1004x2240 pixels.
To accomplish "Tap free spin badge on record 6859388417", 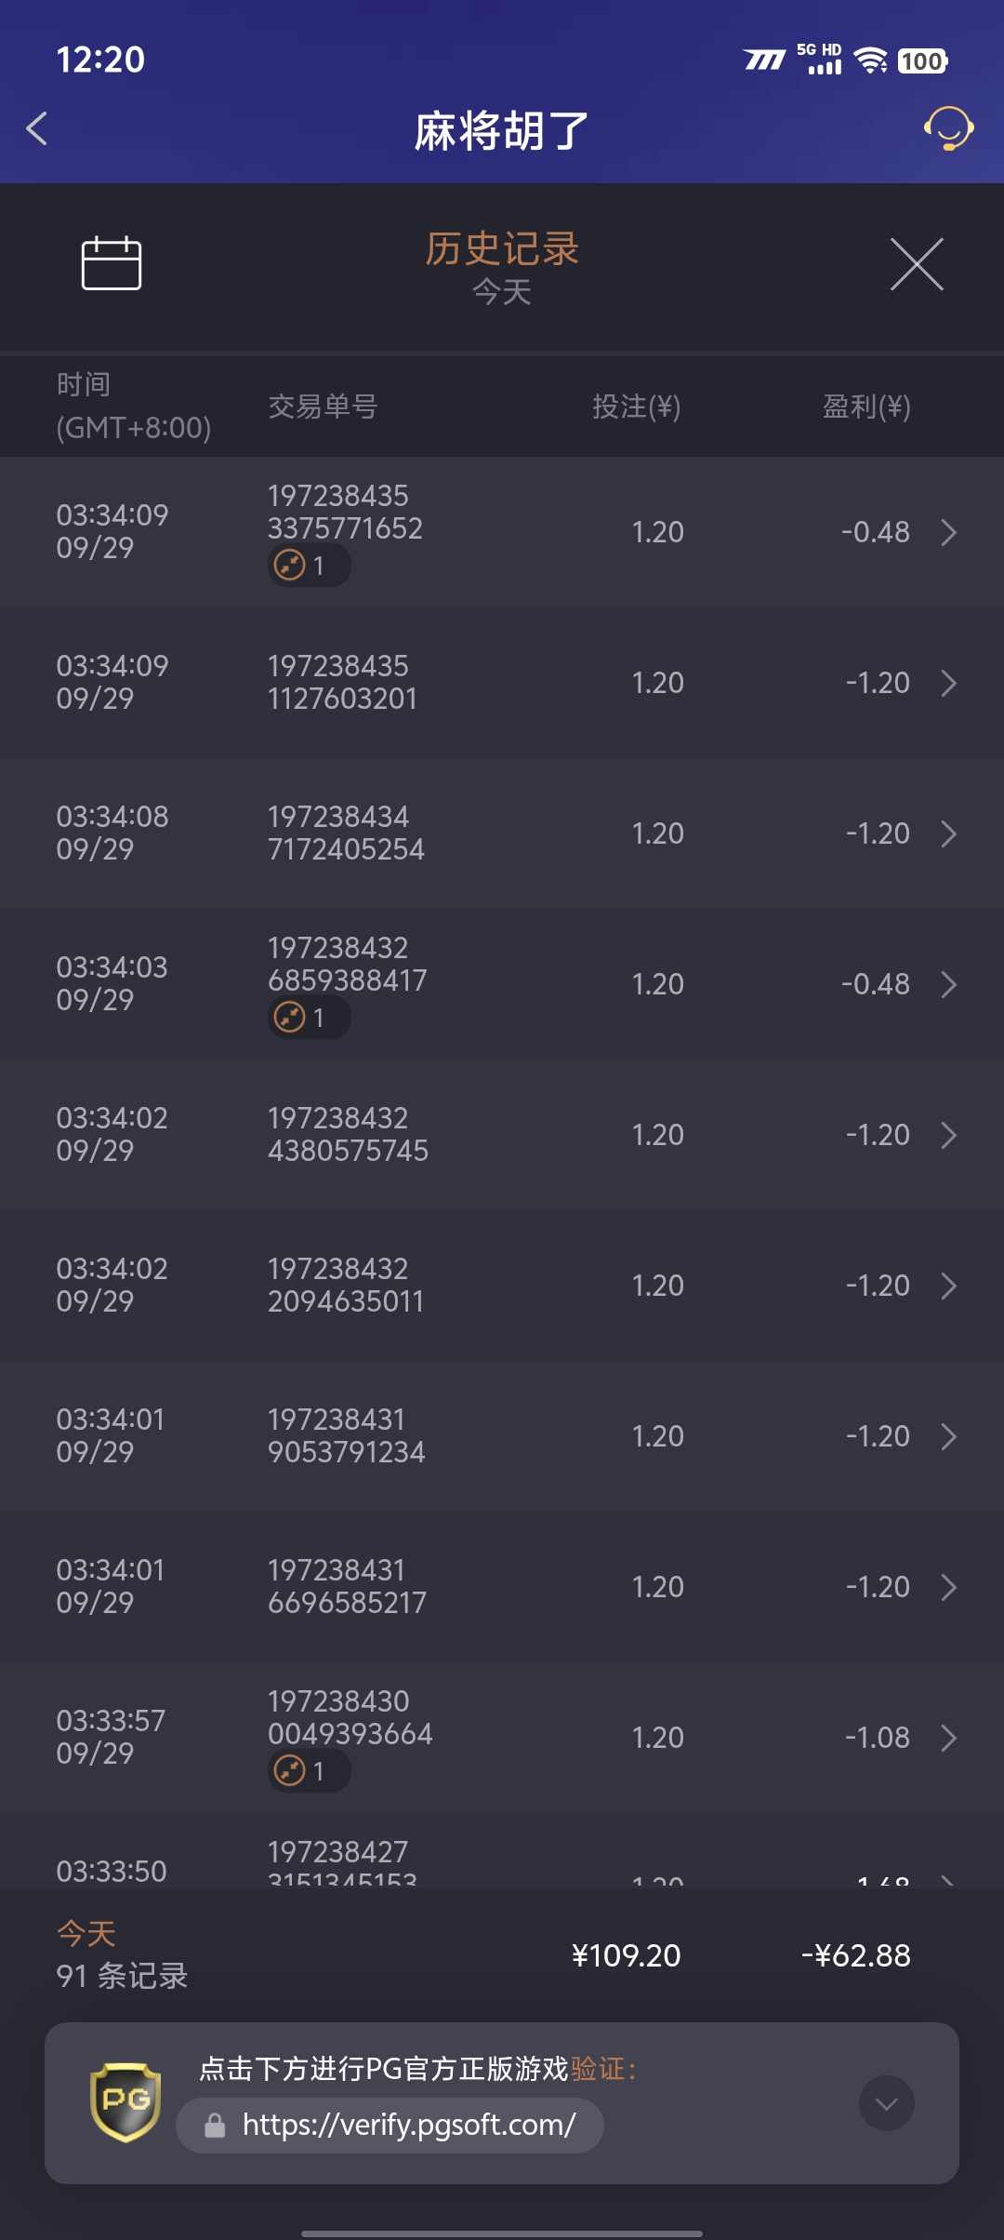I will click(x=309, y=1018).
